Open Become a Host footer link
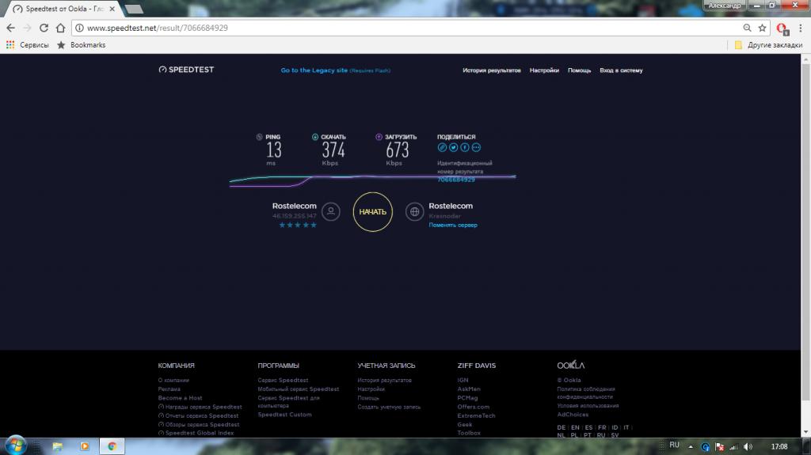The width and height of the screenshot is (811, 455). click(180, 397)
